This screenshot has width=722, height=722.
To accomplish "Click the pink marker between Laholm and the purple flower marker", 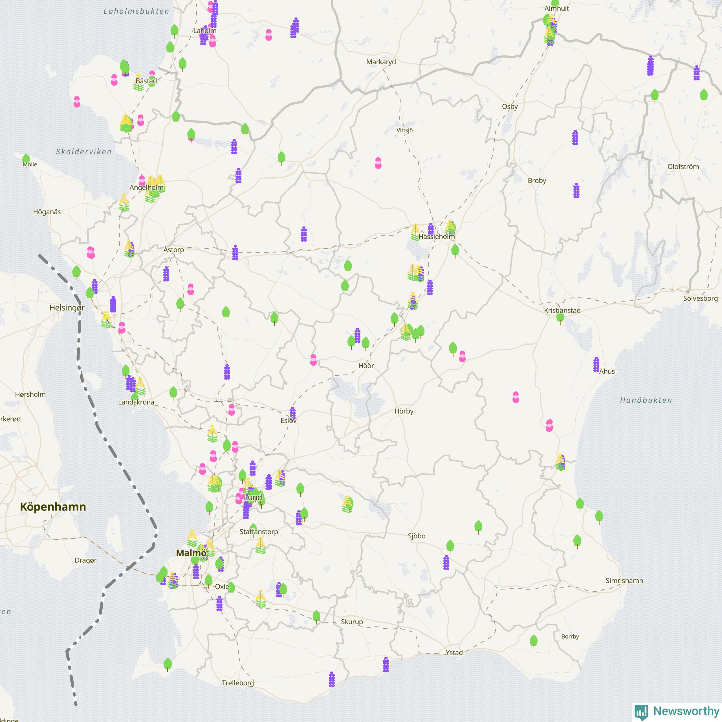I will [x=269, y=35].
